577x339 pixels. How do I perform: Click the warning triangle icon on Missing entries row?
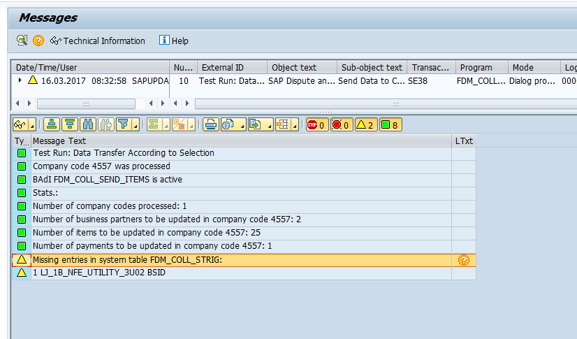coord(22,259)
